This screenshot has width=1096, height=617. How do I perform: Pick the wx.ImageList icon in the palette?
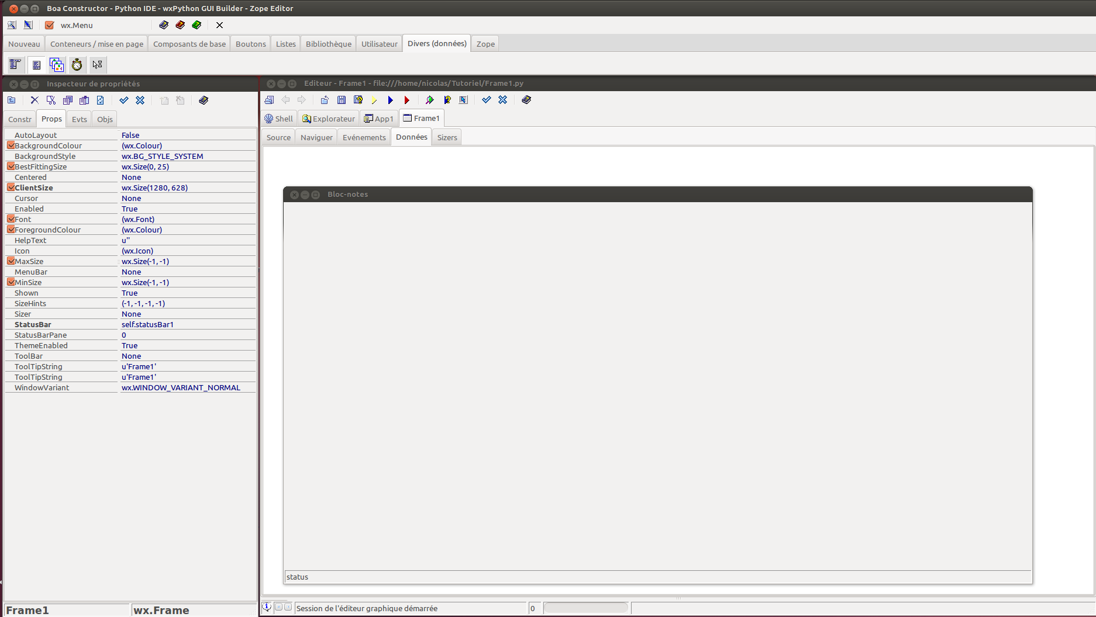click(57, 65)
